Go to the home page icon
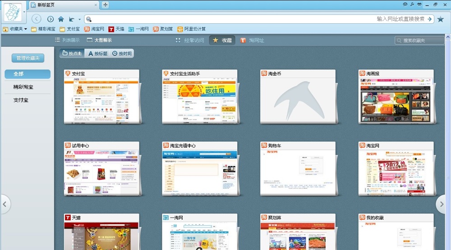The height and width of the screenshot is (250, 451). 61,19
